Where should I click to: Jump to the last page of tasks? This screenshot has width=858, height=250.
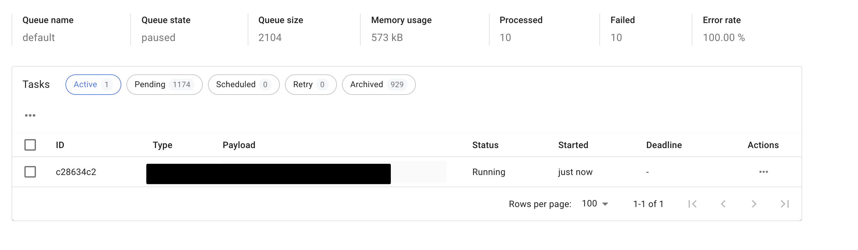point(785,204)
